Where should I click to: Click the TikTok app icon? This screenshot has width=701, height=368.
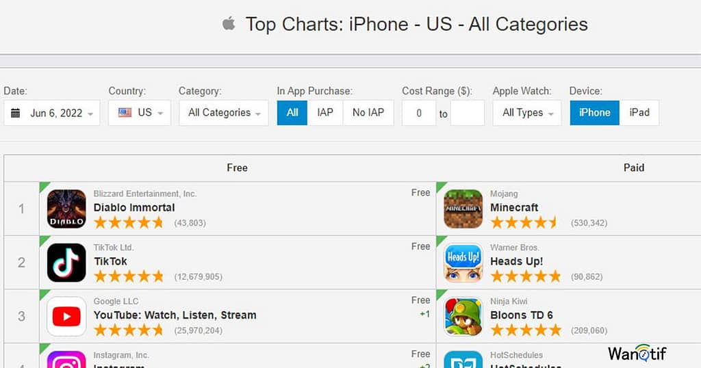pos(66,263)
